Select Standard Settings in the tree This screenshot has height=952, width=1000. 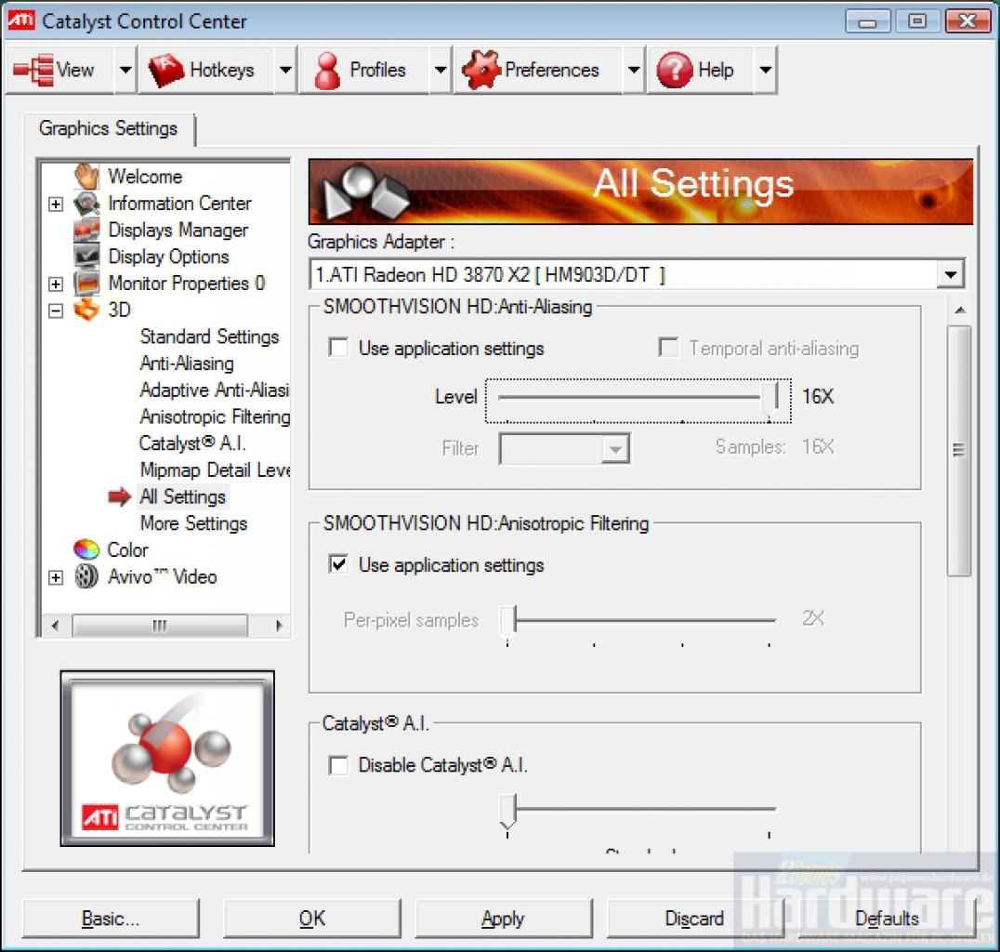(x=209, y=337)
